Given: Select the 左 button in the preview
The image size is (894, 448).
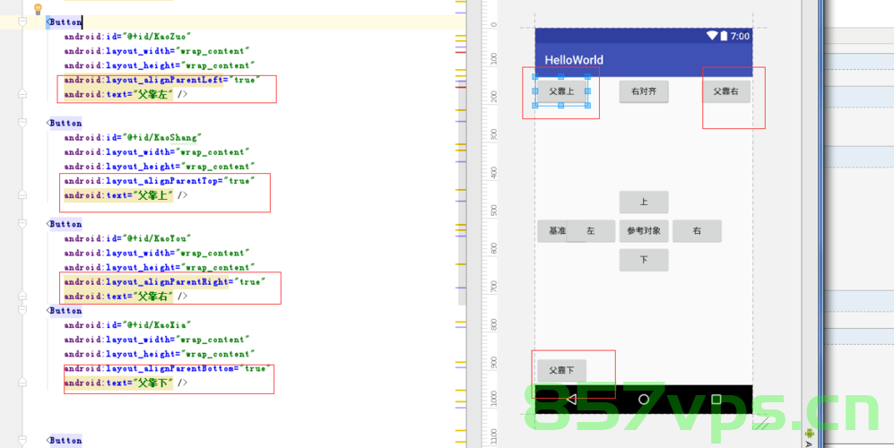Looking at the screenshot, I should (x=591, y=231).
